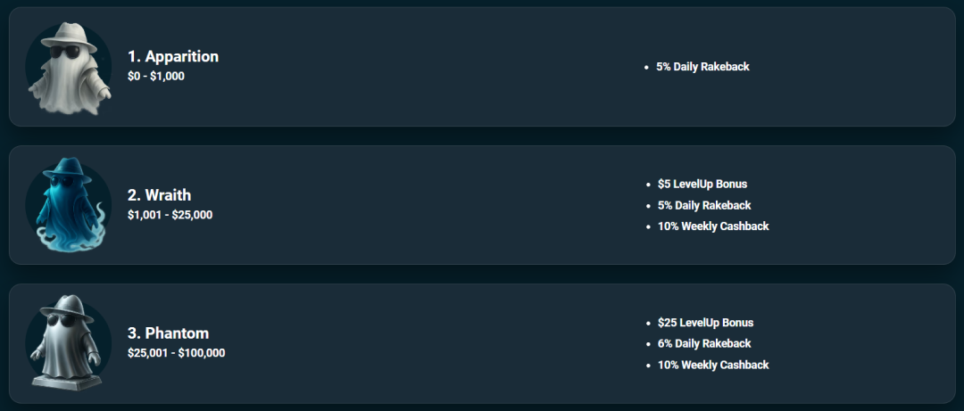Click the $25 LevelUp Bonus item
Image resolution: width=964 pixels, height=411 pixels.
point(705,323)
